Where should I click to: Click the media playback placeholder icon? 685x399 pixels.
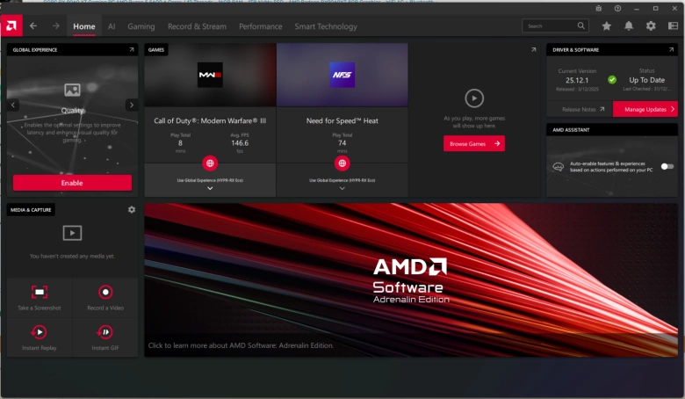(x=72, y=233)
